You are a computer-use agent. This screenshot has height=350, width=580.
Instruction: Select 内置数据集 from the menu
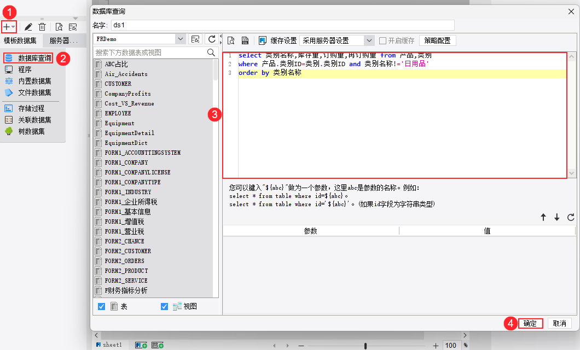(35, 81)
